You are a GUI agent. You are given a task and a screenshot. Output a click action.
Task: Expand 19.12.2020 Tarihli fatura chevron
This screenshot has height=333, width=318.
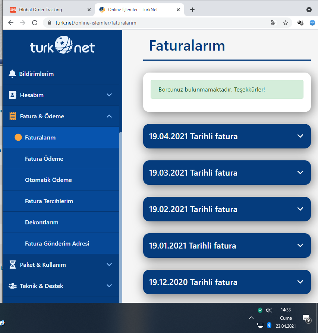pyautogui.click(x=300, y=282)
